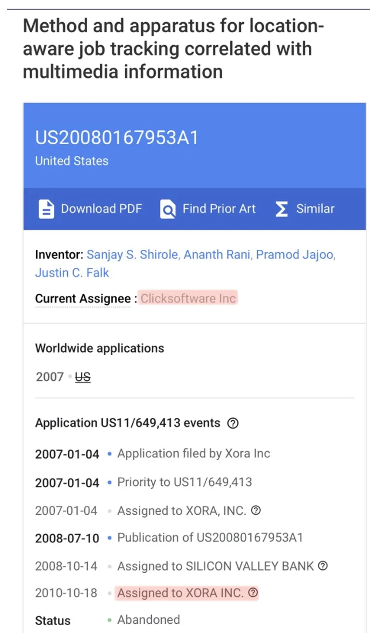The width and height of the screenshot is (370, 633).
Task: Click the Clicksoftware Inc assignee
Action: coord(188,298)
